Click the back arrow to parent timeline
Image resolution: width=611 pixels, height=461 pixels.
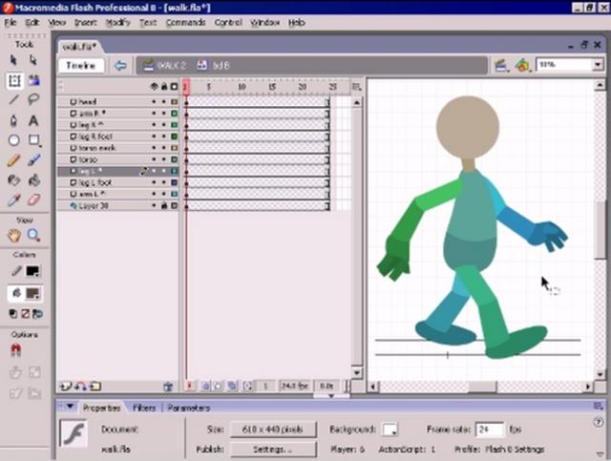120,66
